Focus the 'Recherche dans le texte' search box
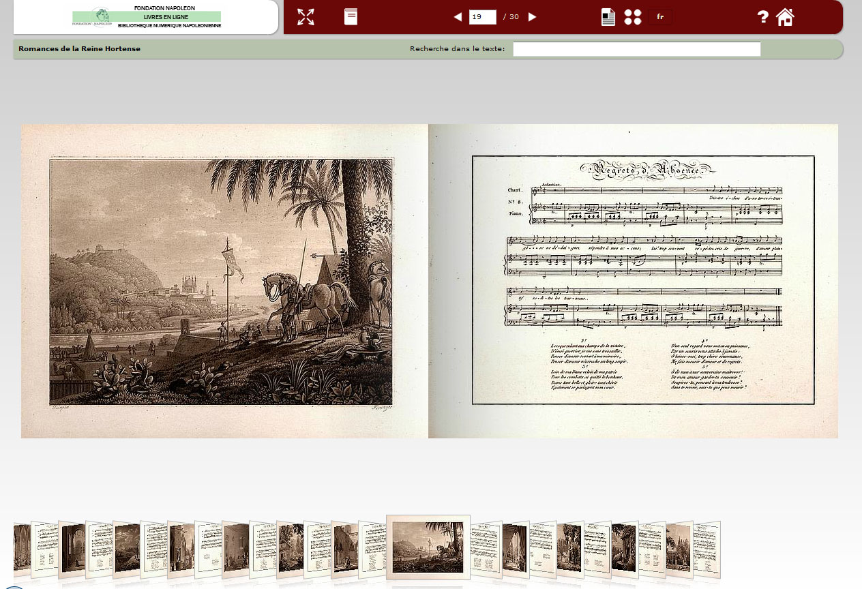 637,49
